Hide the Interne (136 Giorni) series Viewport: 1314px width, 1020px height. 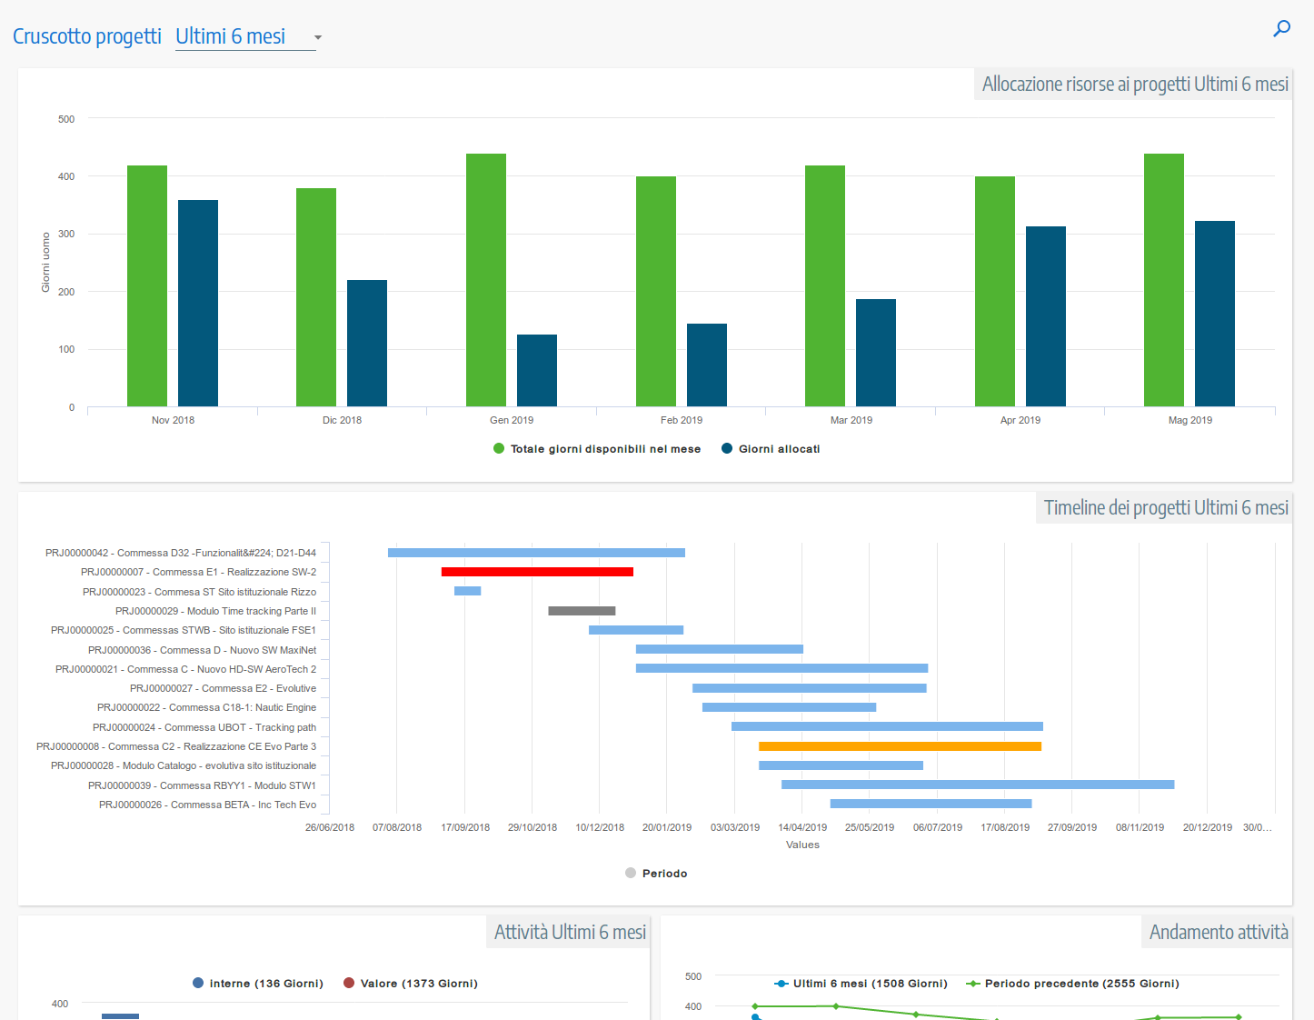tap(258, 984)
